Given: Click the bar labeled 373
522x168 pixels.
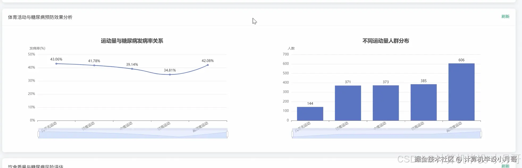Looking at the screenshot, I should pyautogui.click(x=386, y=103).
